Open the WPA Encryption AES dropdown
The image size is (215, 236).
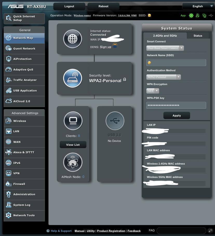coord(153,91)
